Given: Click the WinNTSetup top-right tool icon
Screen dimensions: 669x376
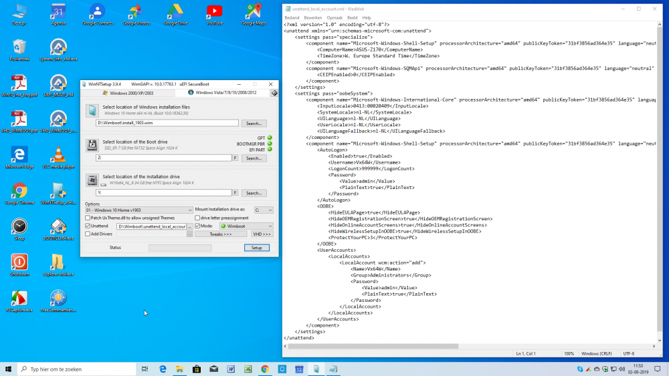Looking at the screenshot, I should tap(274, 93).
